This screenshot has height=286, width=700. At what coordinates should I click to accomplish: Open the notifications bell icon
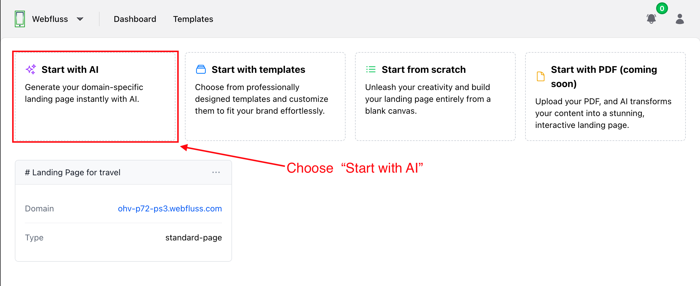(x=651, y=19)
